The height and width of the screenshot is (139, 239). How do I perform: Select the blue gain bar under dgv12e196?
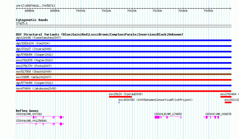pyautogui.click(x=124, y=40)
